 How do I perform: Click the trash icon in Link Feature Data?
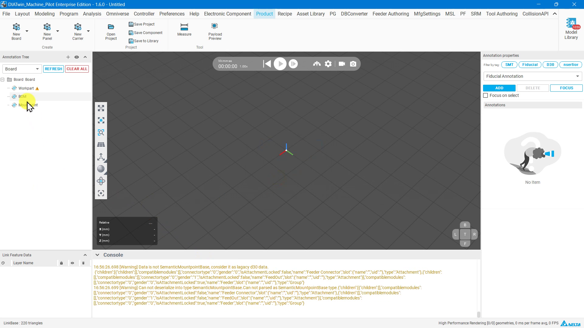click(83, 263)
